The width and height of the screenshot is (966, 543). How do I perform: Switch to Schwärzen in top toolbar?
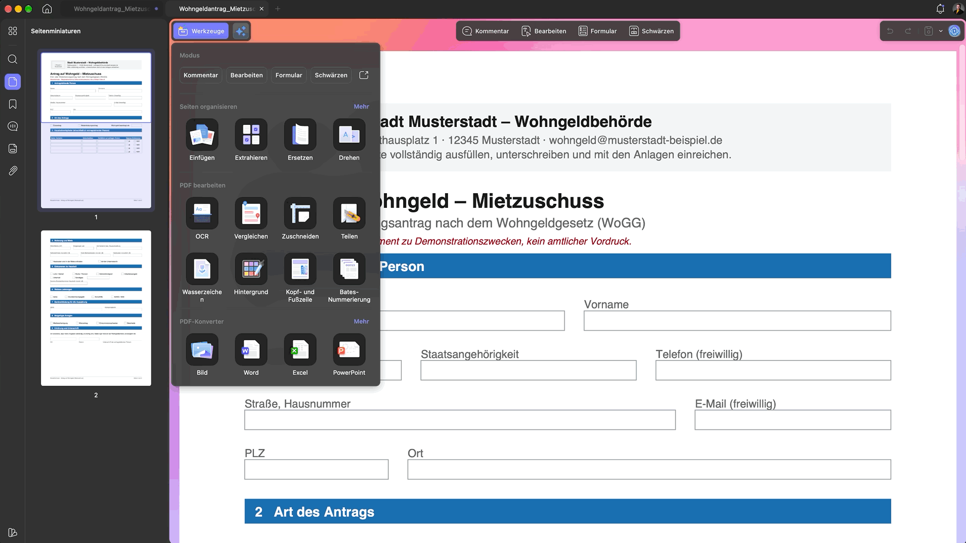[x=651, y=31]
